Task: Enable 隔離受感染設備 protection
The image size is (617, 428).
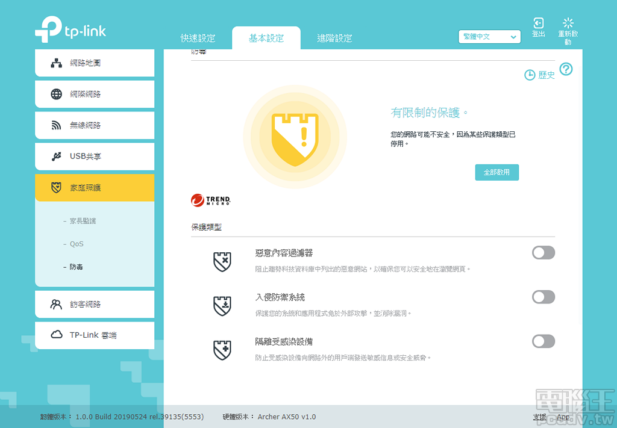Action: coord(543,341)
